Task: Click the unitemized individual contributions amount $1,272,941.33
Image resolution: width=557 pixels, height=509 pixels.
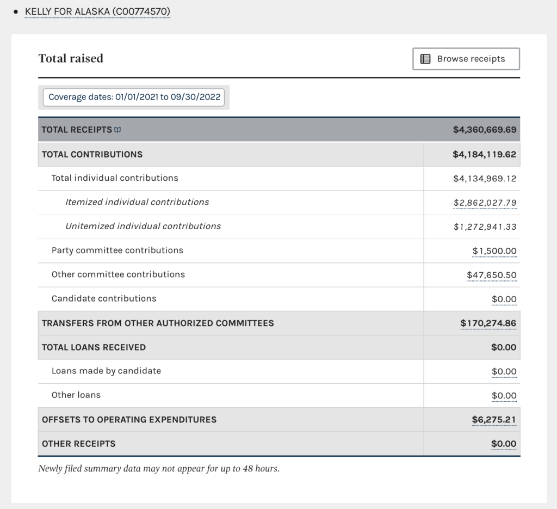Action: coord(485,227)
